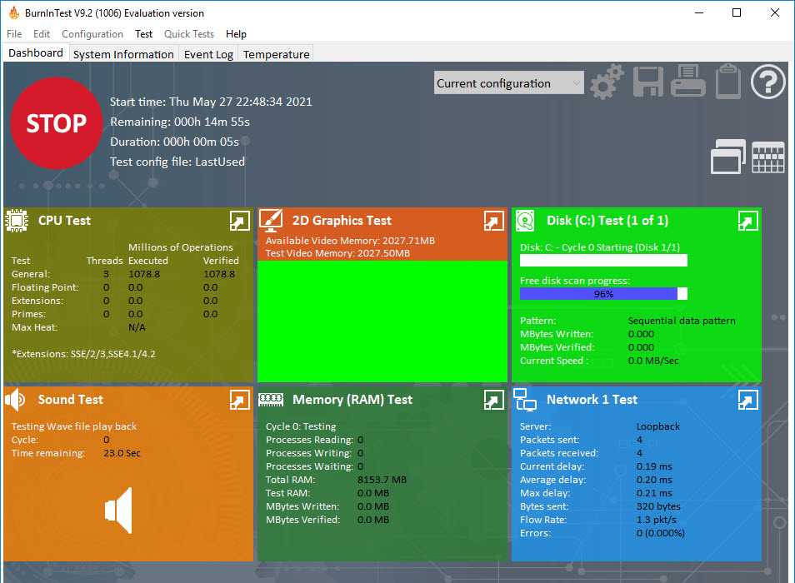Open help question mark icon
The height and width of the screenshot is (583, 795).
768,82
